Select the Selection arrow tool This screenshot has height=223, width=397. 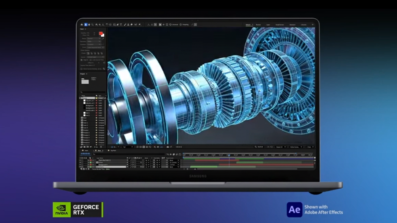click(86, 25)
